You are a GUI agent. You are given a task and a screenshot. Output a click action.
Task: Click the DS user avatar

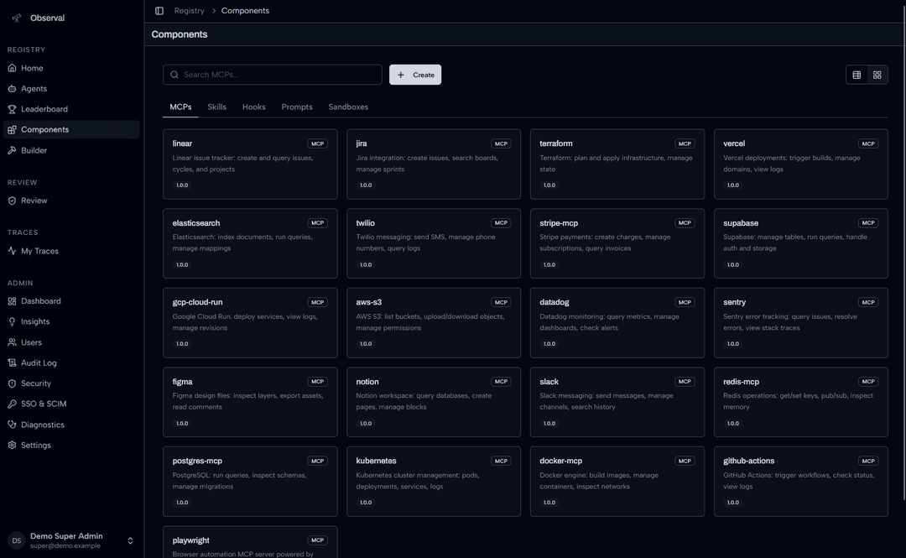tap(17, 540)
